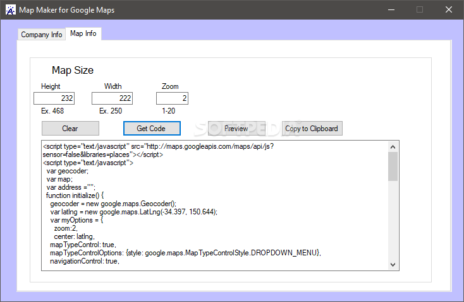Click the Width label
The height and width of the screenshot is (302, 464).
113,86
